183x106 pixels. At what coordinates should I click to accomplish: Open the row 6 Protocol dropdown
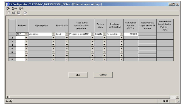pyautogui.click(x=26, y=52)
